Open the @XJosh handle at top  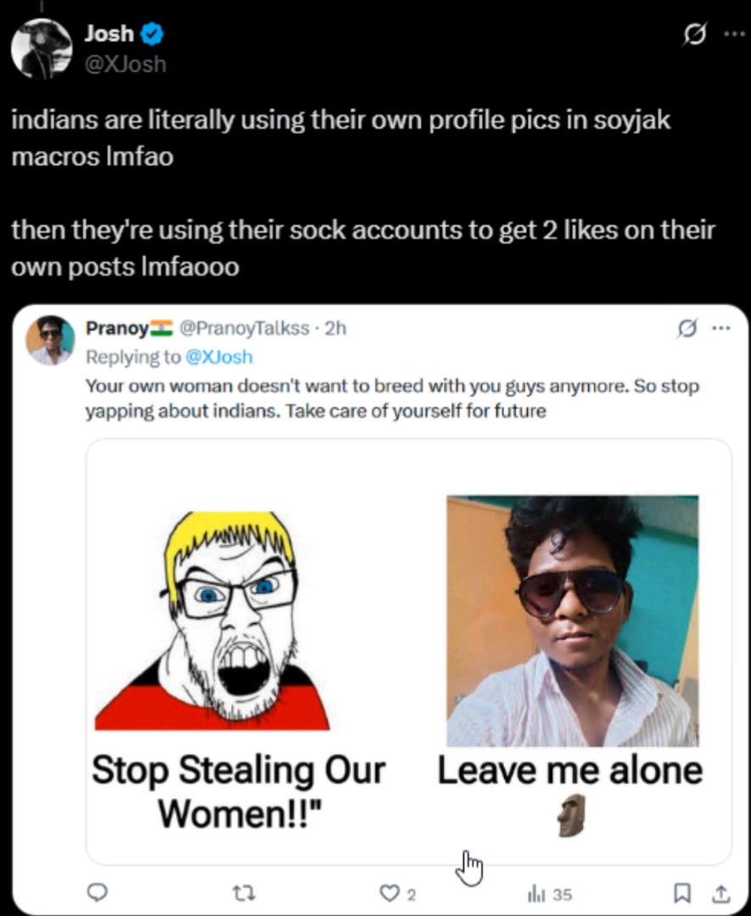pyautogui.click(x=126, y=64)
